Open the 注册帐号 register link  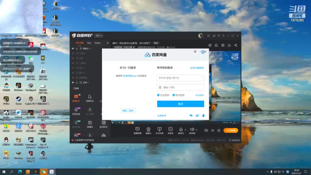pyautogui.click(x=162, y=115)
